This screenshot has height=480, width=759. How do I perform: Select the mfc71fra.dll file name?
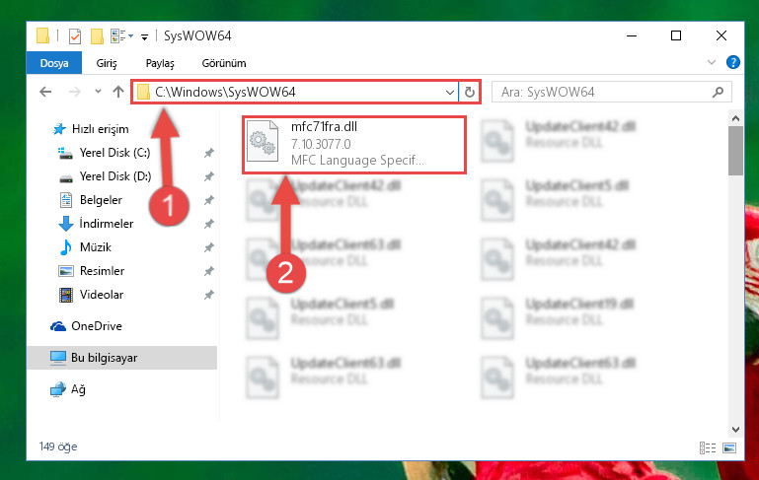point(324,127)
